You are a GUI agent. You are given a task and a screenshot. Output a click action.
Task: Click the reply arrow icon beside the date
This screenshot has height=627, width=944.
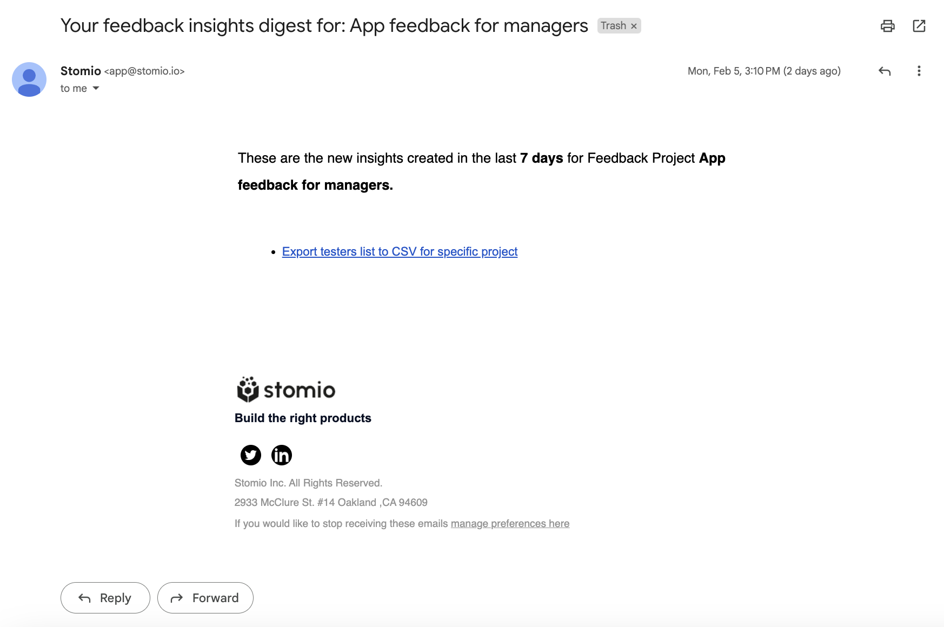point(885,71)
